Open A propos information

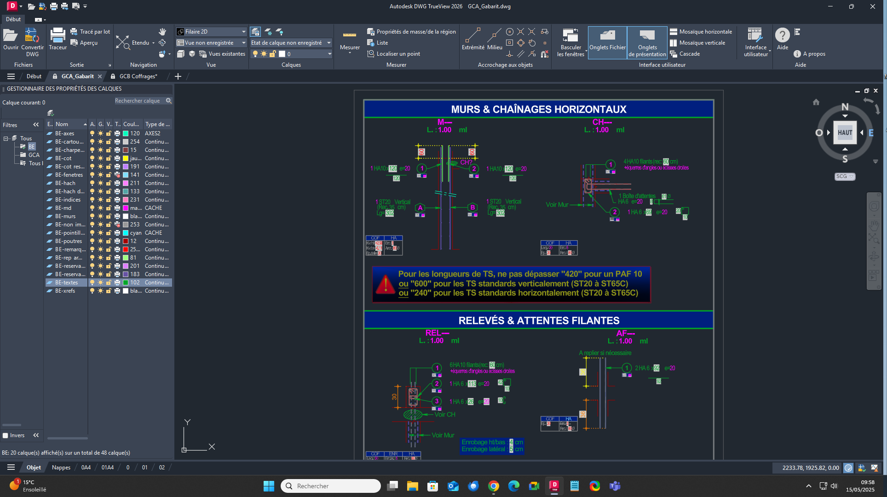click(x=809, y=54)
